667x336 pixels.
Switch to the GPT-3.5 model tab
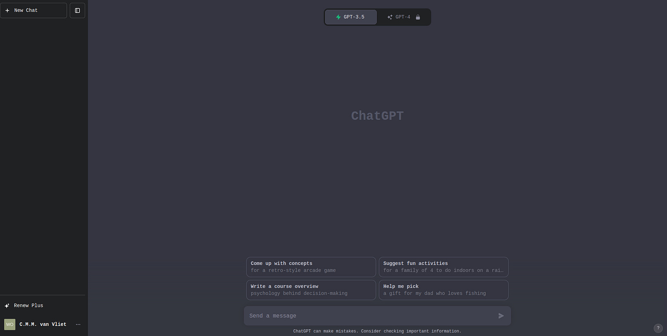351,17
